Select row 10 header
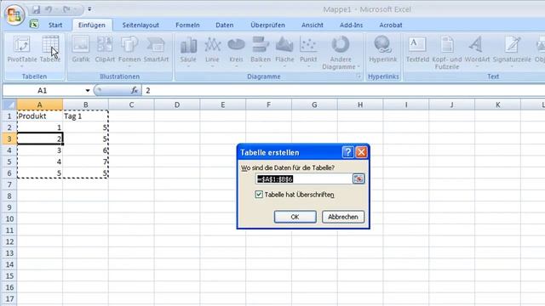The image size is (545, 306). tap(9, 219)
